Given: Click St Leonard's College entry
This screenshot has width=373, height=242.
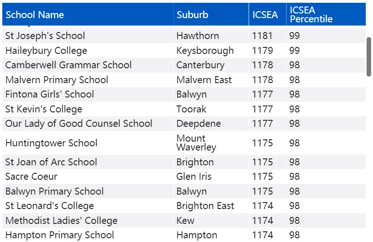Looking at the screenshot, I should click(x=50, y=206).
